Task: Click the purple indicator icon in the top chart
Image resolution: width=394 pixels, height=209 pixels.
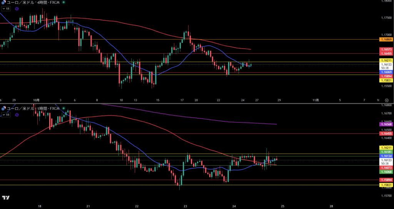Action: [17, 8]
